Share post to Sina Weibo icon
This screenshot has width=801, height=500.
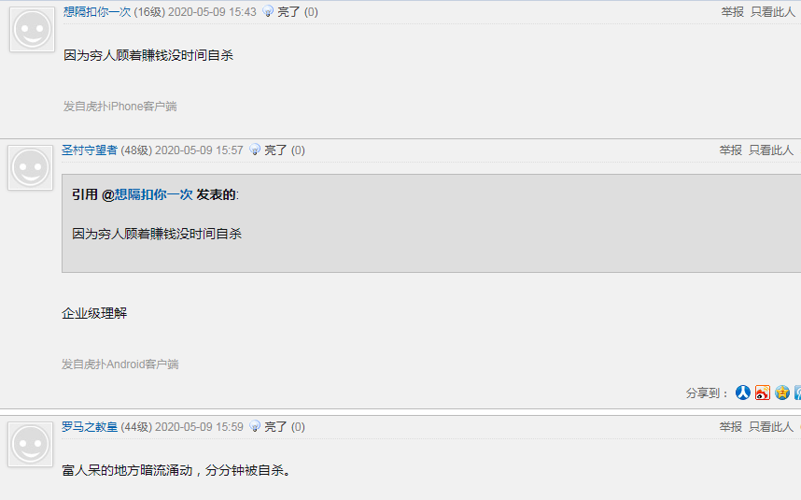point(762,393)
